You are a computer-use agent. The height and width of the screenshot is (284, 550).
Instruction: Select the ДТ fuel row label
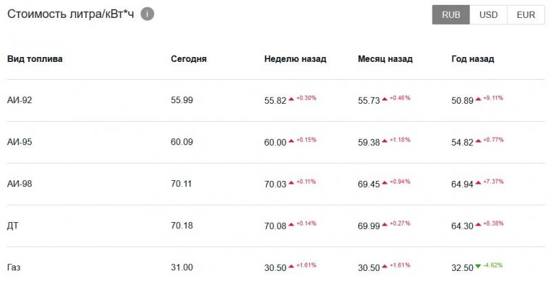pyautogui.click(x=12, y=226)
